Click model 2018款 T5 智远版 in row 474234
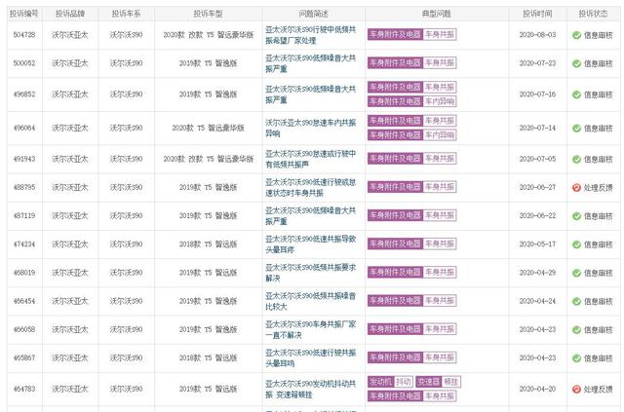This screenshot has width=624, height=412. coord(208,244)
